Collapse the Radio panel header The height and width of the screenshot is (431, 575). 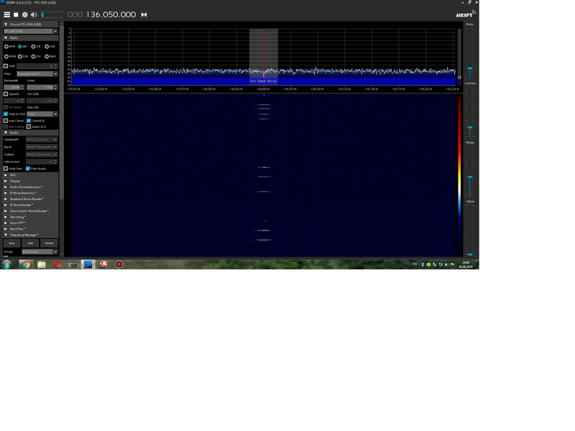30,38
